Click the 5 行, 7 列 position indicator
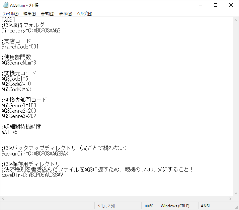Viewport: 239px width, 210px height. click(x=106, y=206)
